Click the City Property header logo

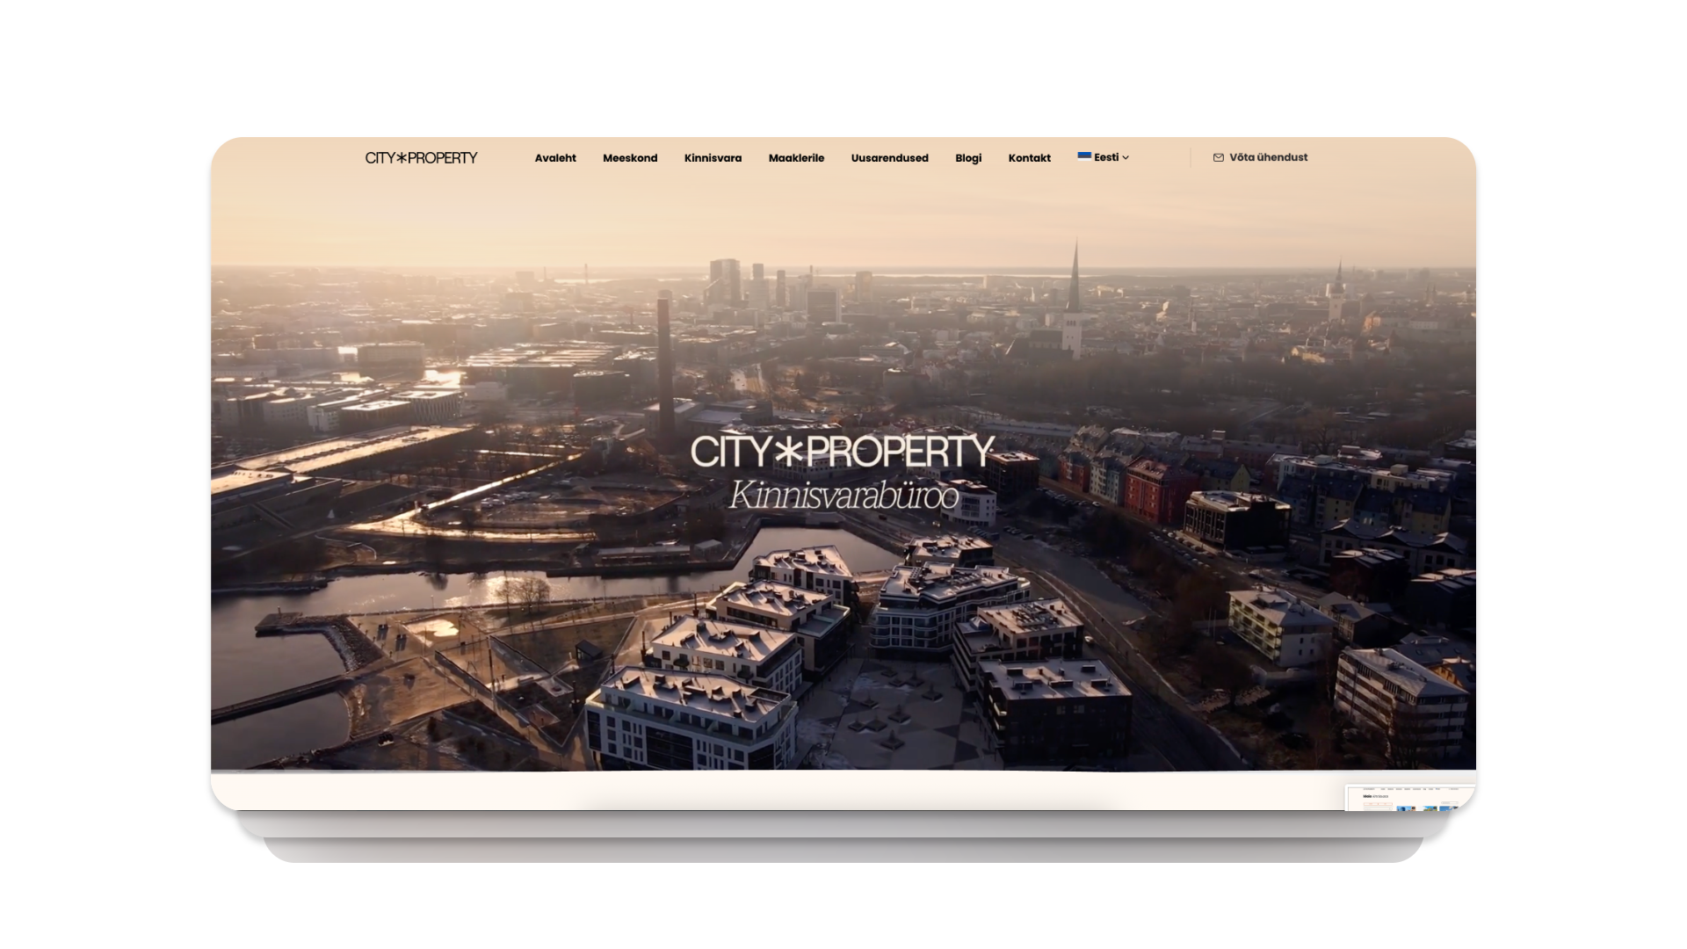(421, 158)
